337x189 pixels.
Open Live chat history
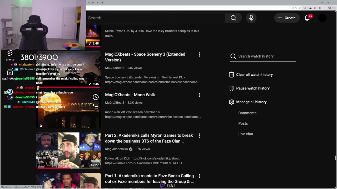click(x=246, y=134)
